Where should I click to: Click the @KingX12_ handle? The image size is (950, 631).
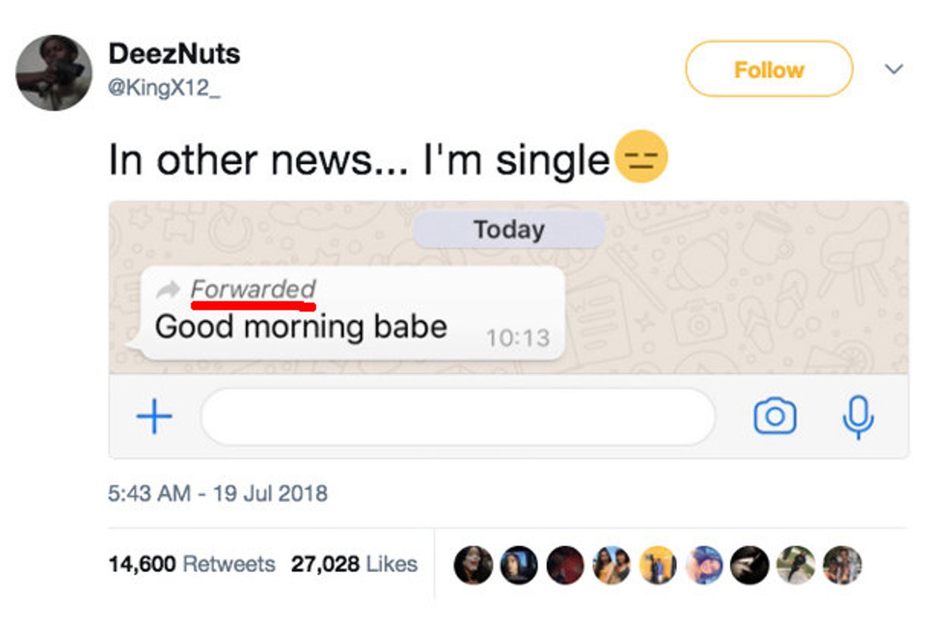click(159, 88)
